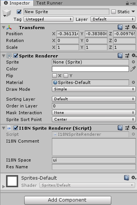Collapse the I18N Sprite Renderer script foldout
The width and height of the screenshot is (137, 205).
click(3, 128)
